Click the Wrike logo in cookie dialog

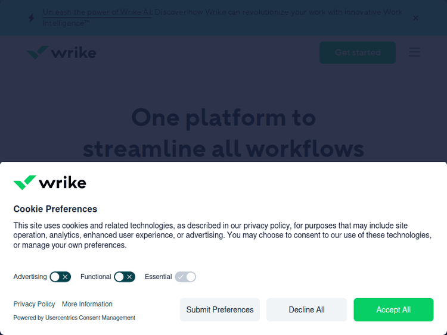click(49, 183)
